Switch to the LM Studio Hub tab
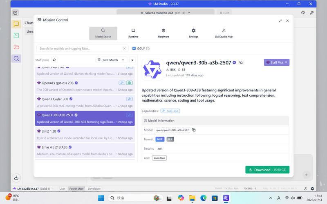 click(224, 33)
